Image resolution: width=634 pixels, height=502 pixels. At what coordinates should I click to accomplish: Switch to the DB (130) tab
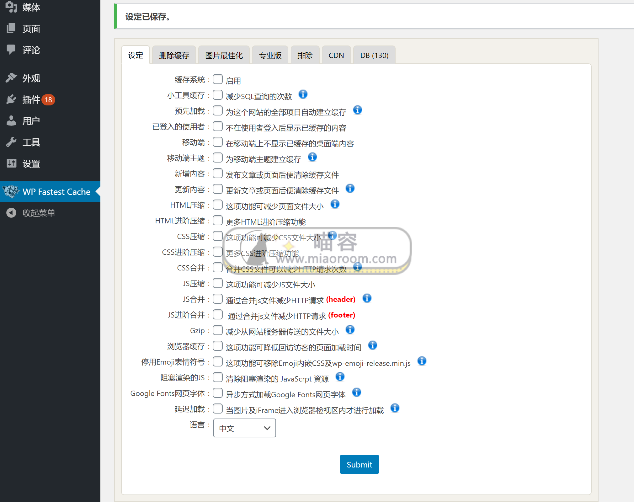pyautogui.click(x=374, y=55)
